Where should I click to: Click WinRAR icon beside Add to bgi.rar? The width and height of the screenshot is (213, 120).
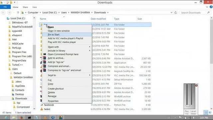click(44, 62)
